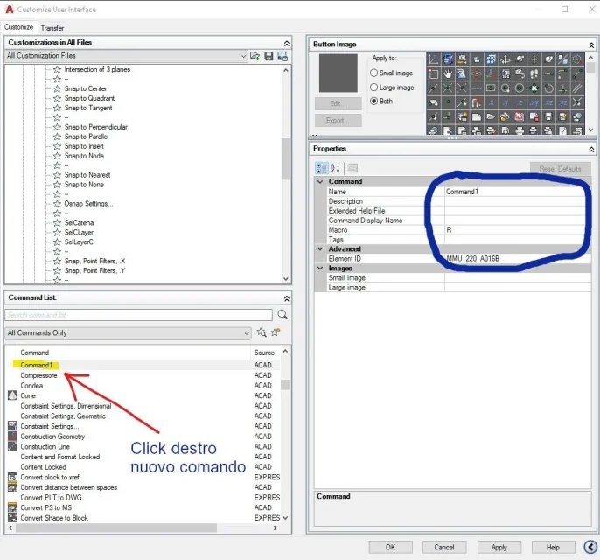Choose the Large image radio option

[x=373, y=87]
